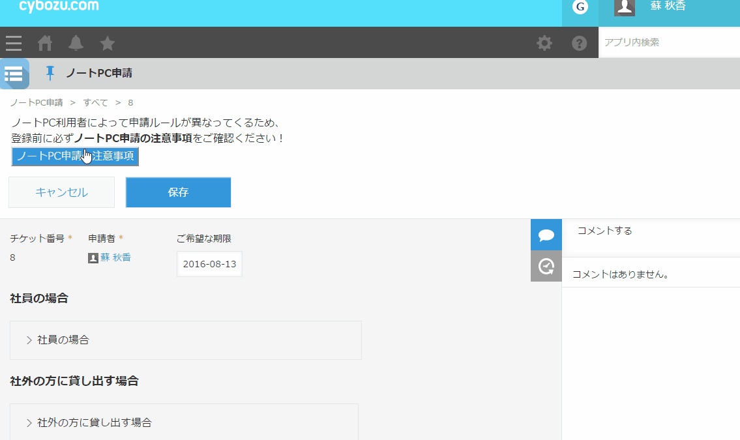Click the app list icon
The height and width of the screenshot is (440, 740).
(x=14, y=74)
